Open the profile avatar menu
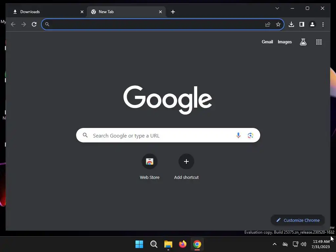This screenshot has height=252, width=336. [x=312, y=24]
